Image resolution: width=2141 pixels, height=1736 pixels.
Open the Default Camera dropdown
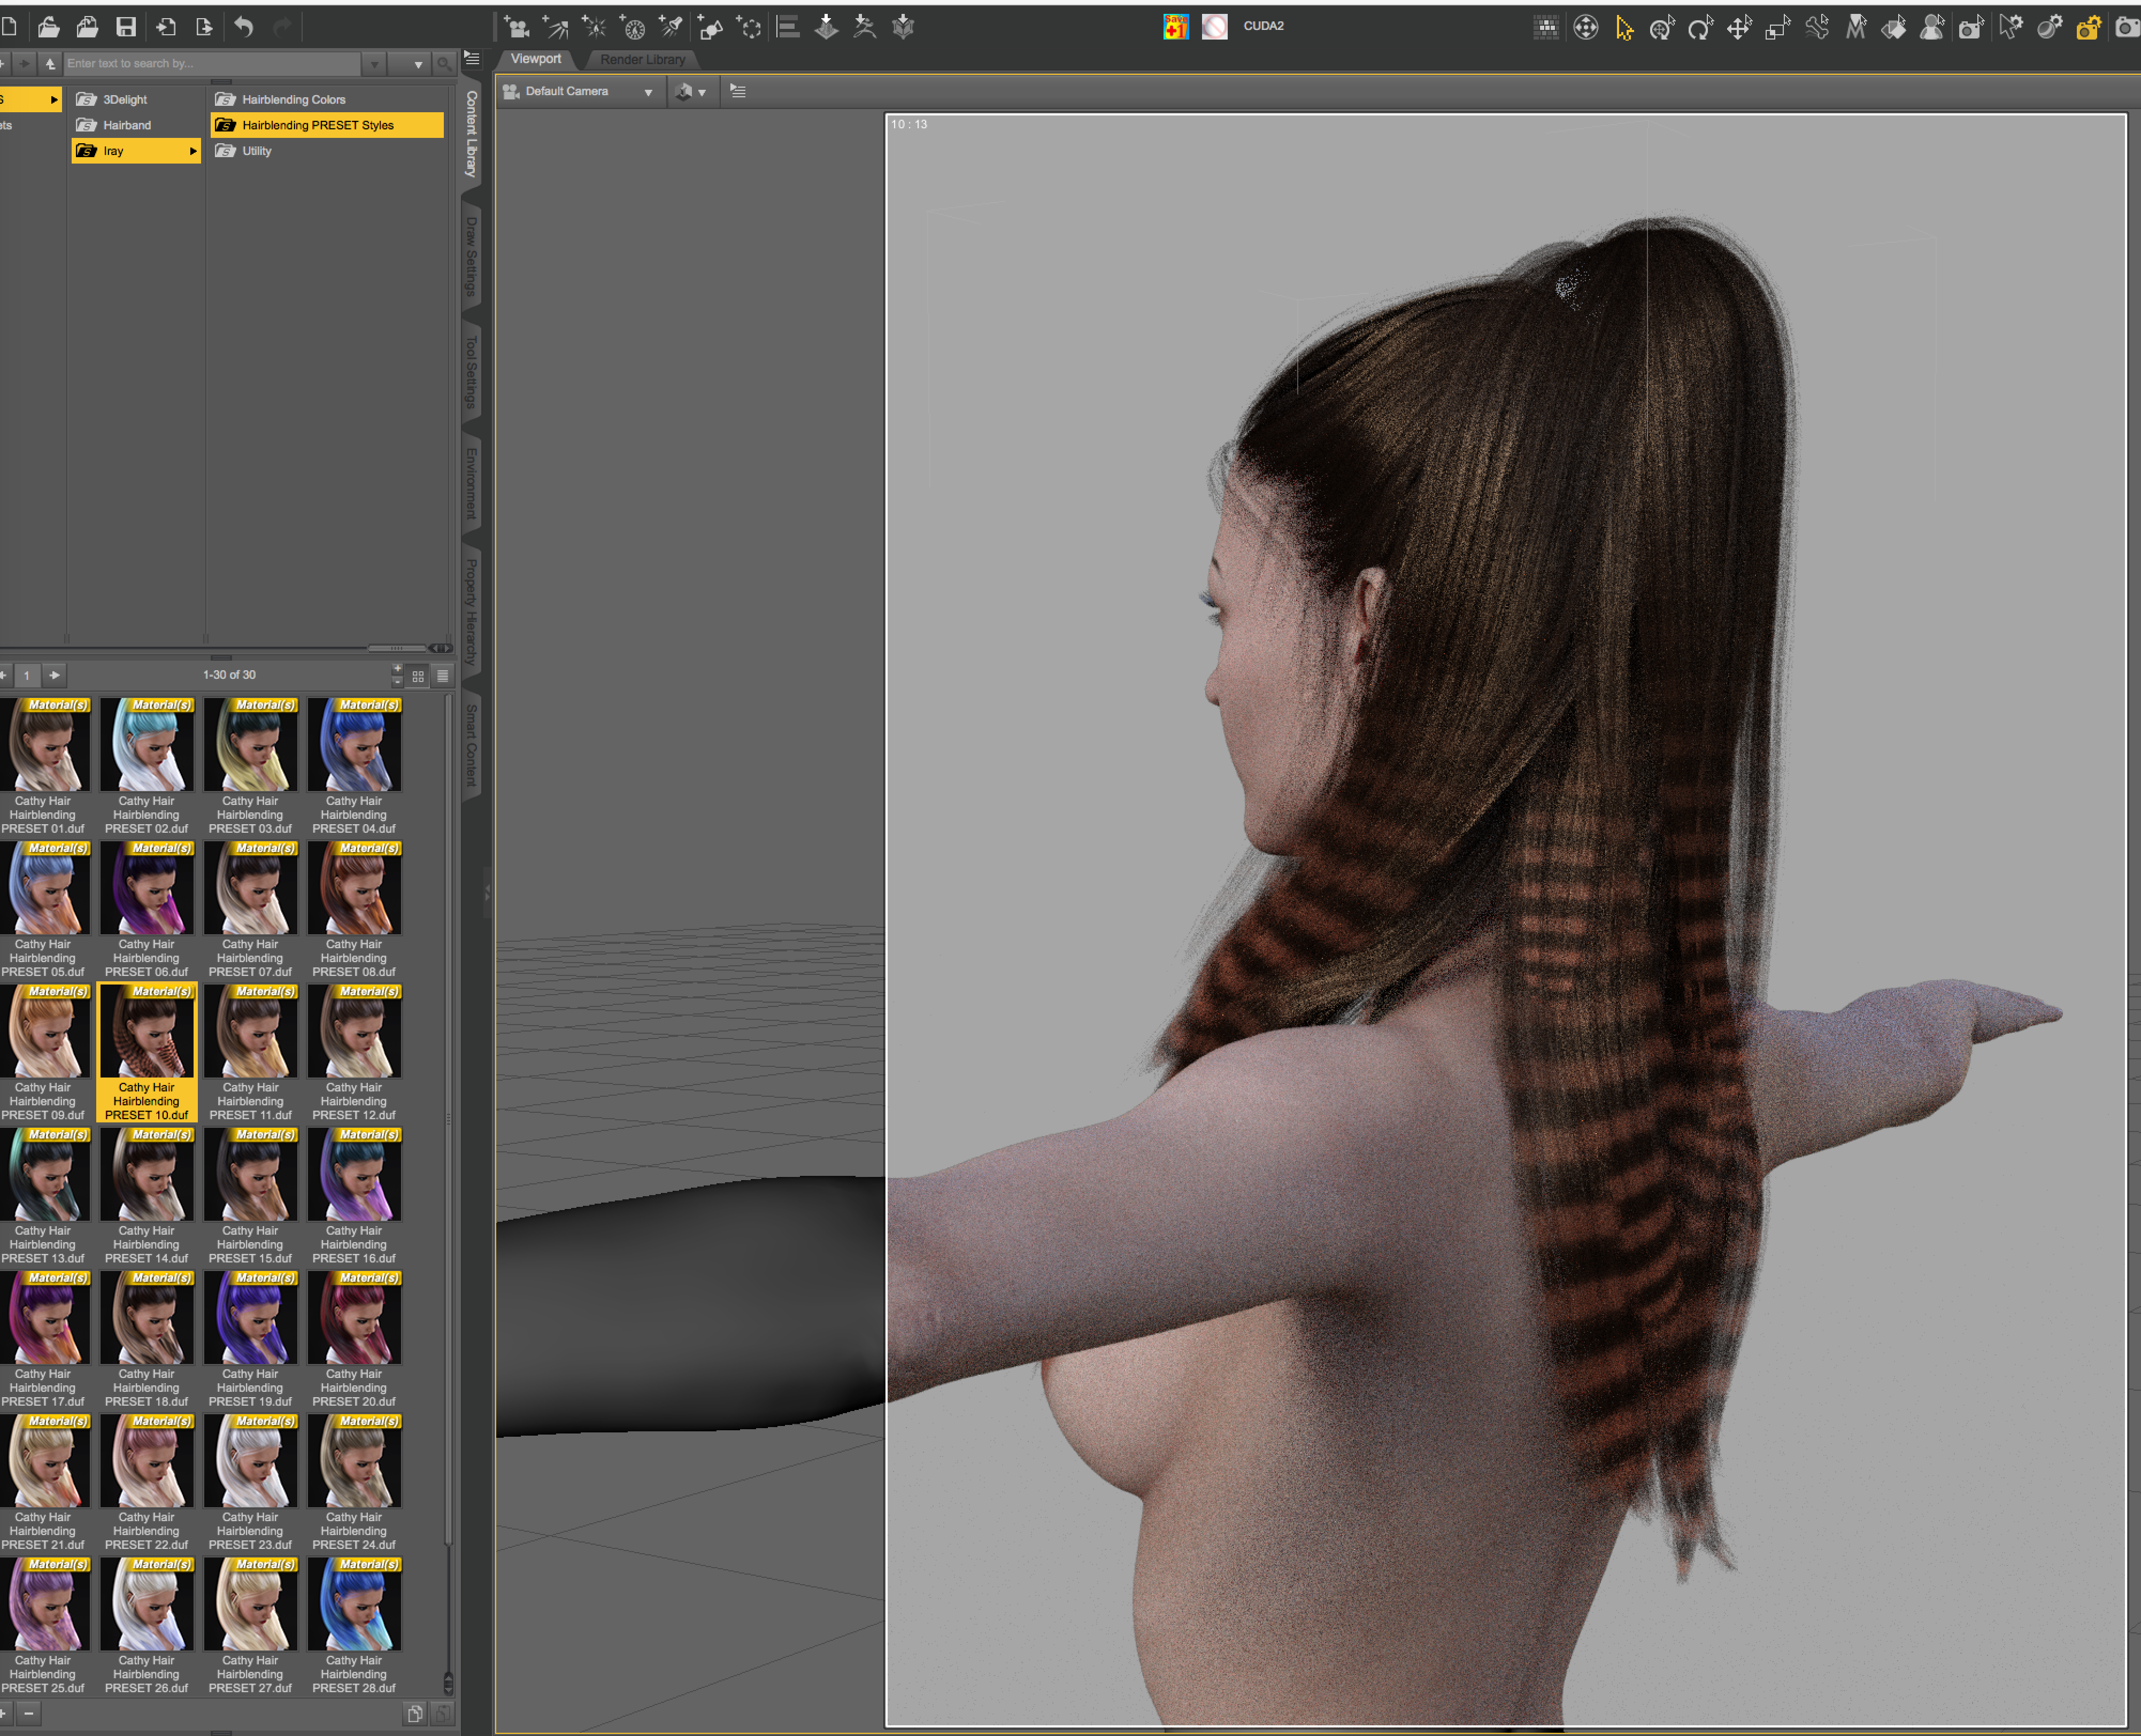[580, 92]
